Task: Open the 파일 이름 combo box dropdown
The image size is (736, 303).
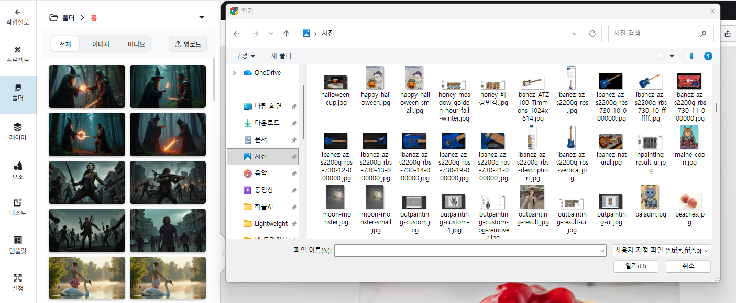Action: click(x=601, y=251)
